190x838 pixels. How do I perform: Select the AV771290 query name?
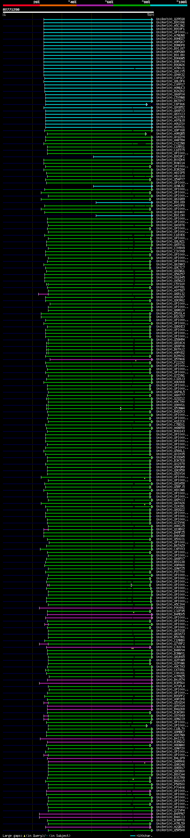[11, 10]
